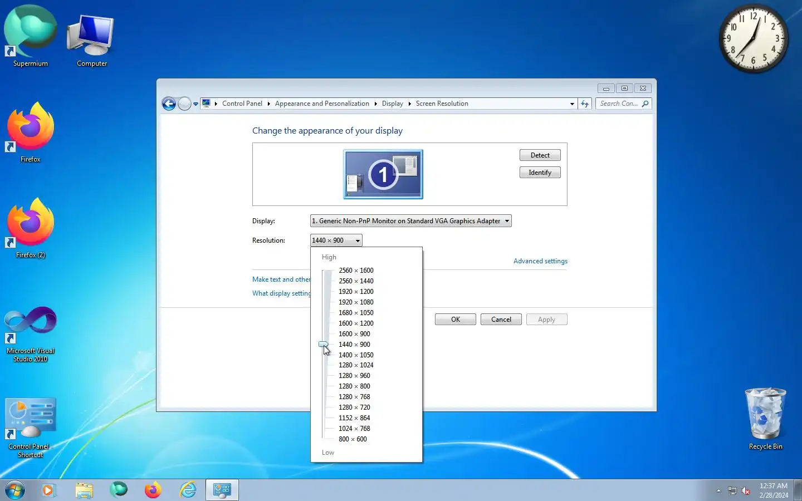The image size is (802, 501).
Task: Launch Windows Media Player from taskbar
Action: [x=48, y=490]
